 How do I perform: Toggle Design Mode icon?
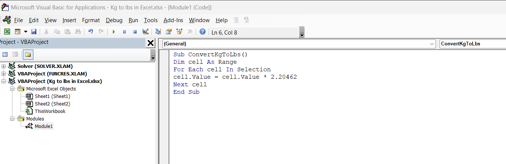(x=146, y=32)
